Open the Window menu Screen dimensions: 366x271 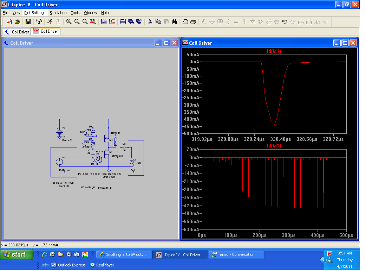(90, 13)
